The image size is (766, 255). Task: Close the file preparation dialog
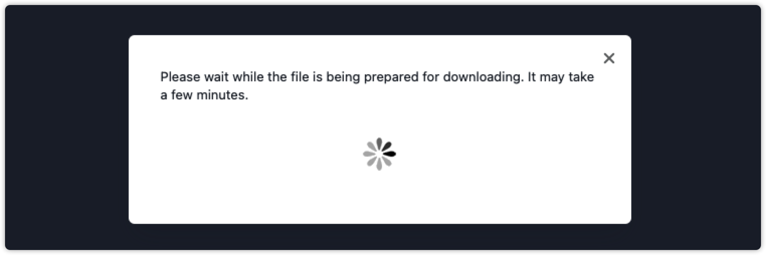pos(609,58)
